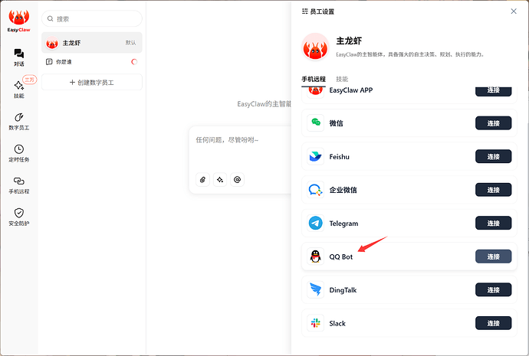Click the Slack icon
Screen dimensions: 529x356
click(315, 323)
